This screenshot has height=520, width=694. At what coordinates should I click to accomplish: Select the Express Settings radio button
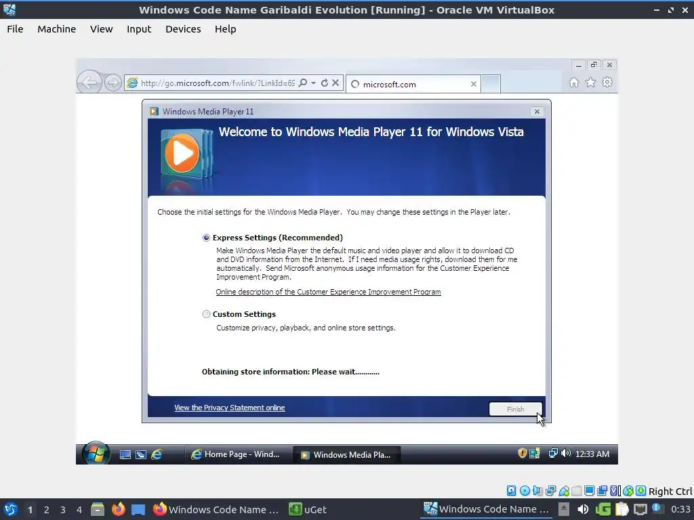(206, 238)
